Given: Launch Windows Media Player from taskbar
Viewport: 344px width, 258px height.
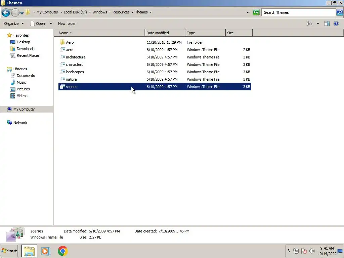Looking at the screenshot, I should [46, 251].
